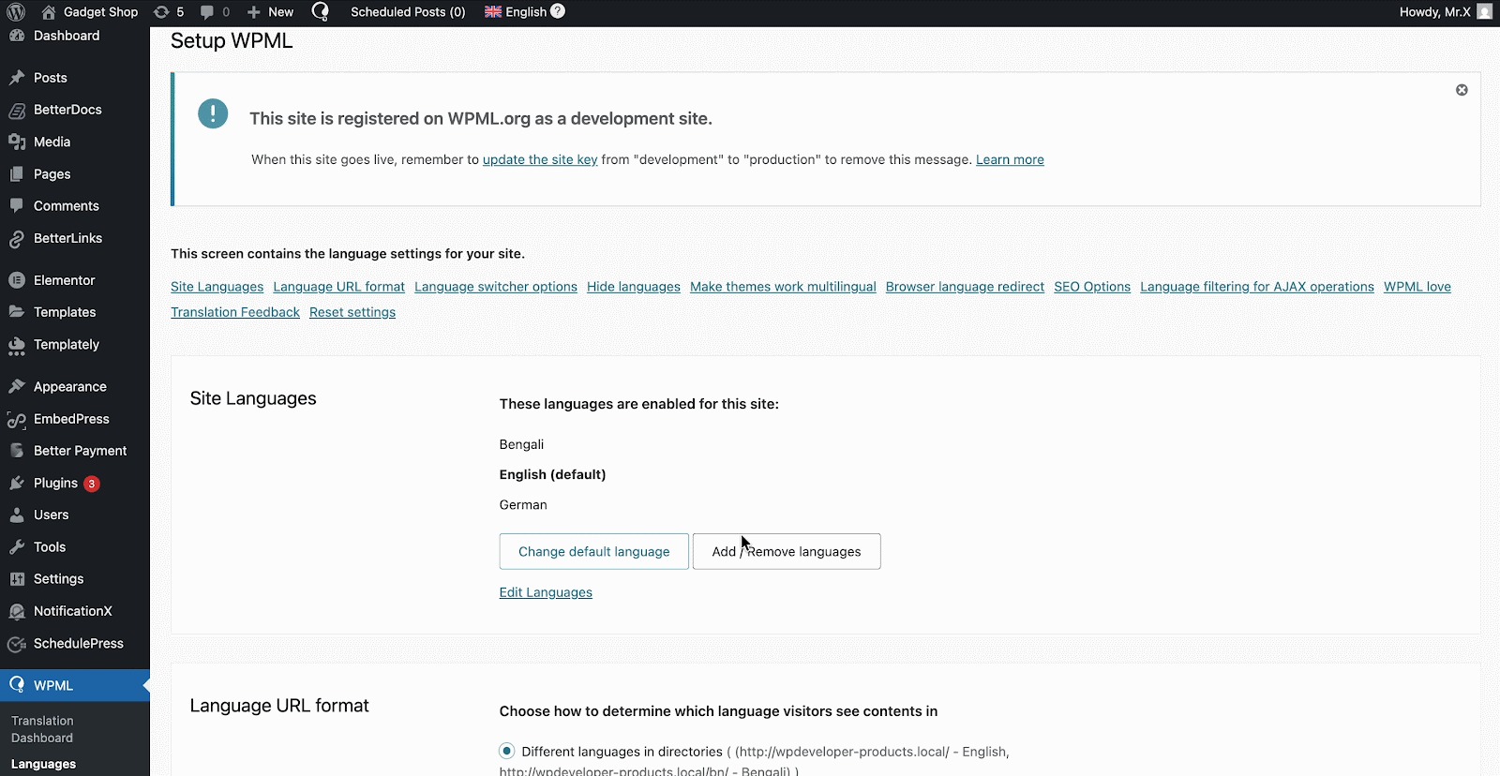Screen dimensions: 1500x776
Task: Click the help question mark beside English
Action: tap(558, 11)
